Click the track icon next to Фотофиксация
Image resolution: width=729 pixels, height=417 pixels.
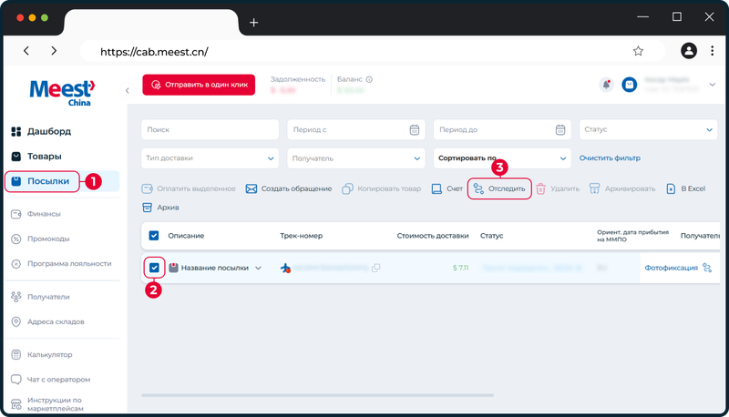point(707,268)
